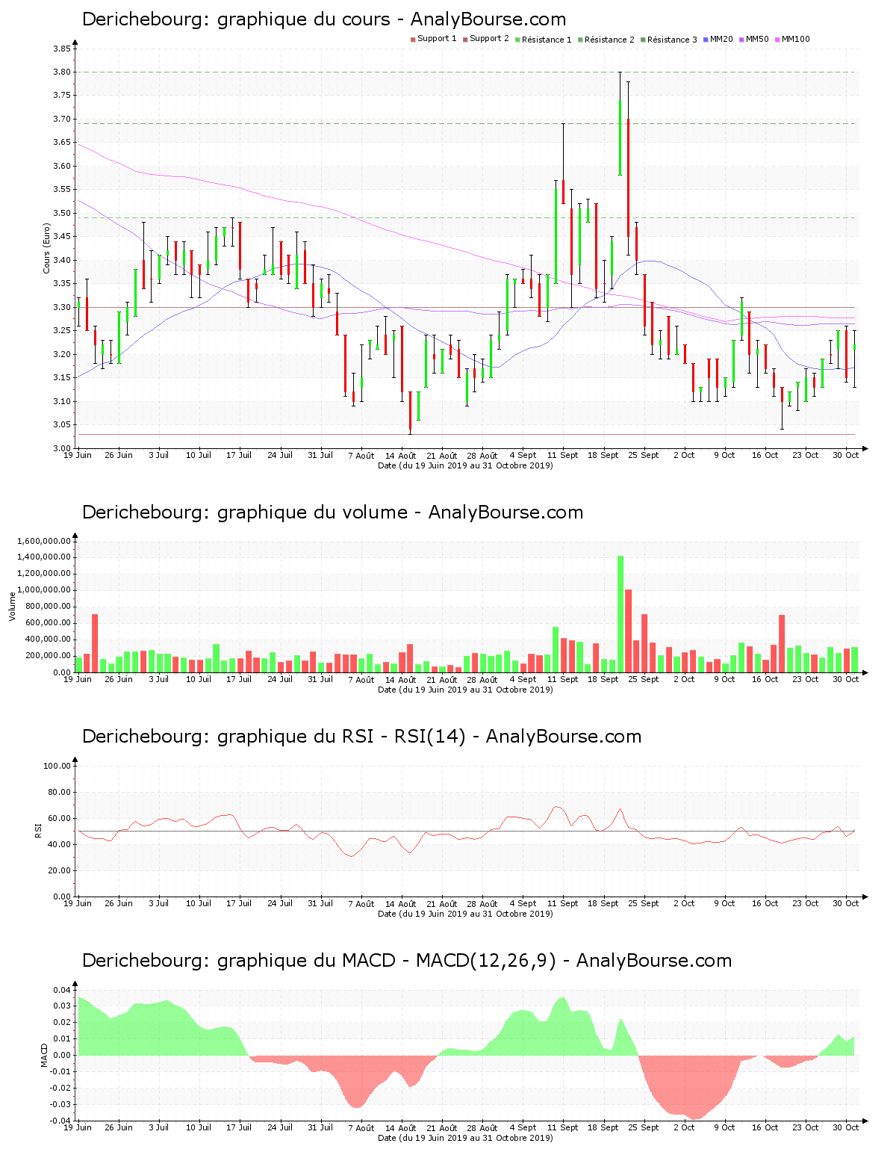Click 1,400,000.00 on volume axis
896x1158 pixels.
pyautogui.click(x=44, y=557)
